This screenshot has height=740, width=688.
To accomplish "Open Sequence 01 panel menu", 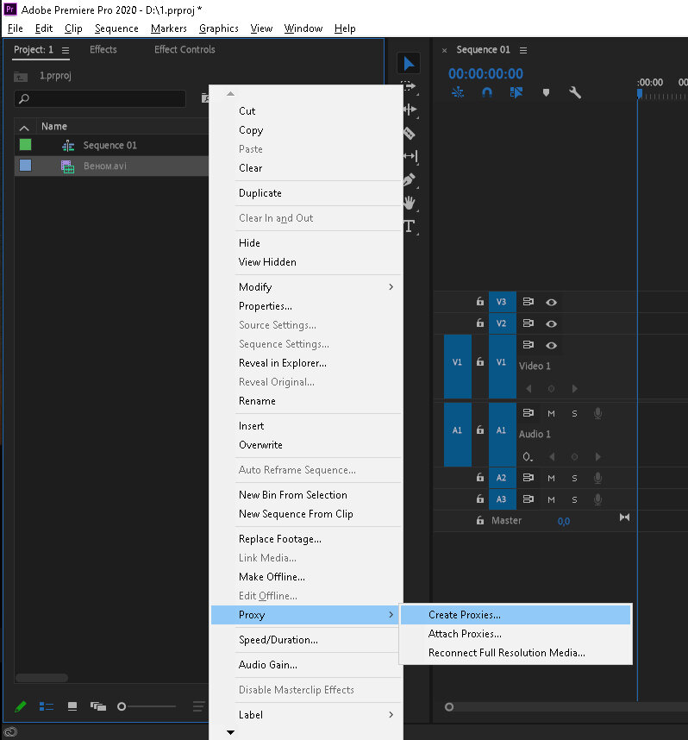I will (x=522, y=50).
